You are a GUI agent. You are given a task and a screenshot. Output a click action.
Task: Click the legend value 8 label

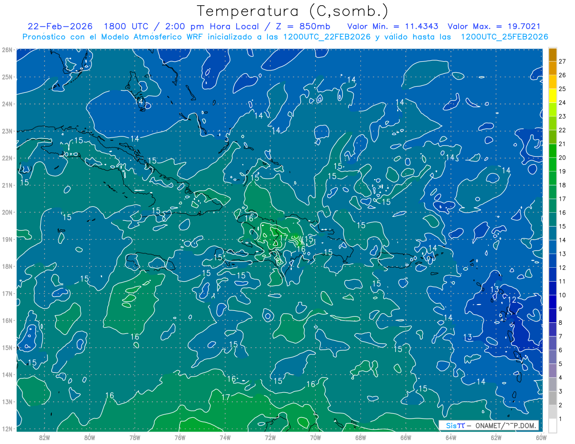(x=561, y=323)
